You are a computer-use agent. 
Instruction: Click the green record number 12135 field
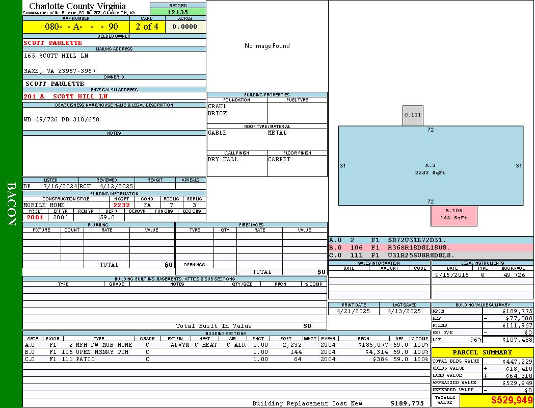178,12
